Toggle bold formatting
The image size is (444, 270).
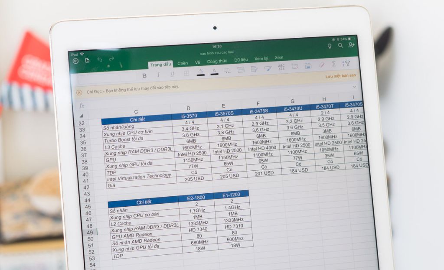point(144,75)
